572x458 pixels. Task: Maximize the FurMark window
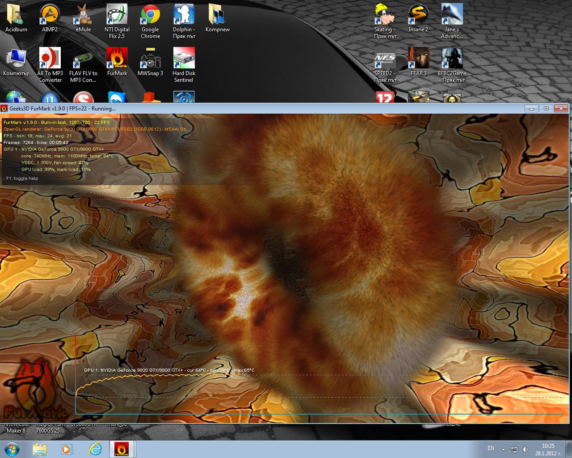[546, 108]
